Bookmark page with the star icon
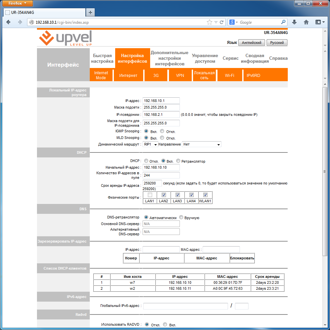Screen dimensions: 330x330 pyautogui.click(x=210, y=22)
